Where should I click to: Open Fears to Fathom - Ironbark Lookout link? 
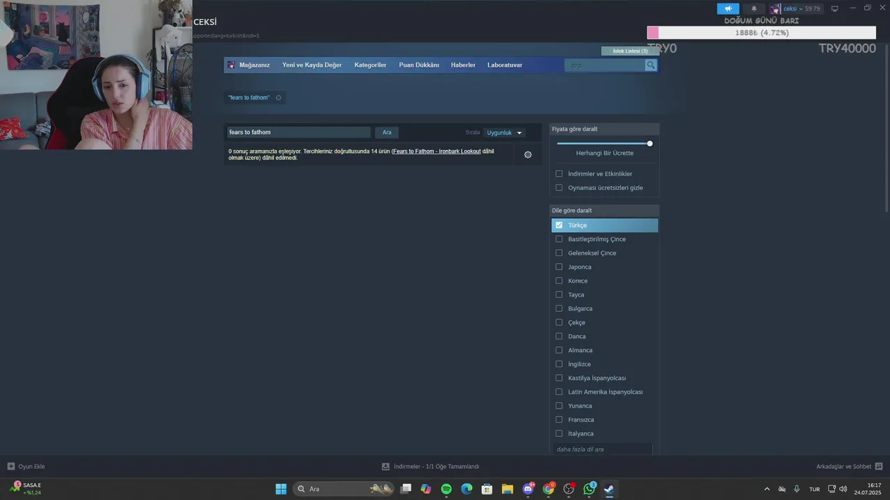(437, 151)
